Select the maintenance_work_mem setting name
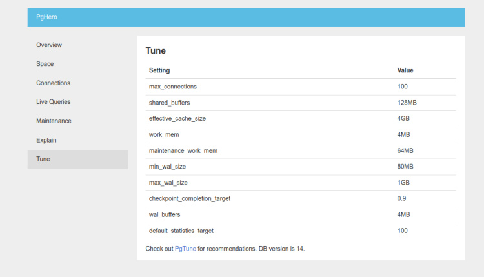484x277 pixels. 183,150
